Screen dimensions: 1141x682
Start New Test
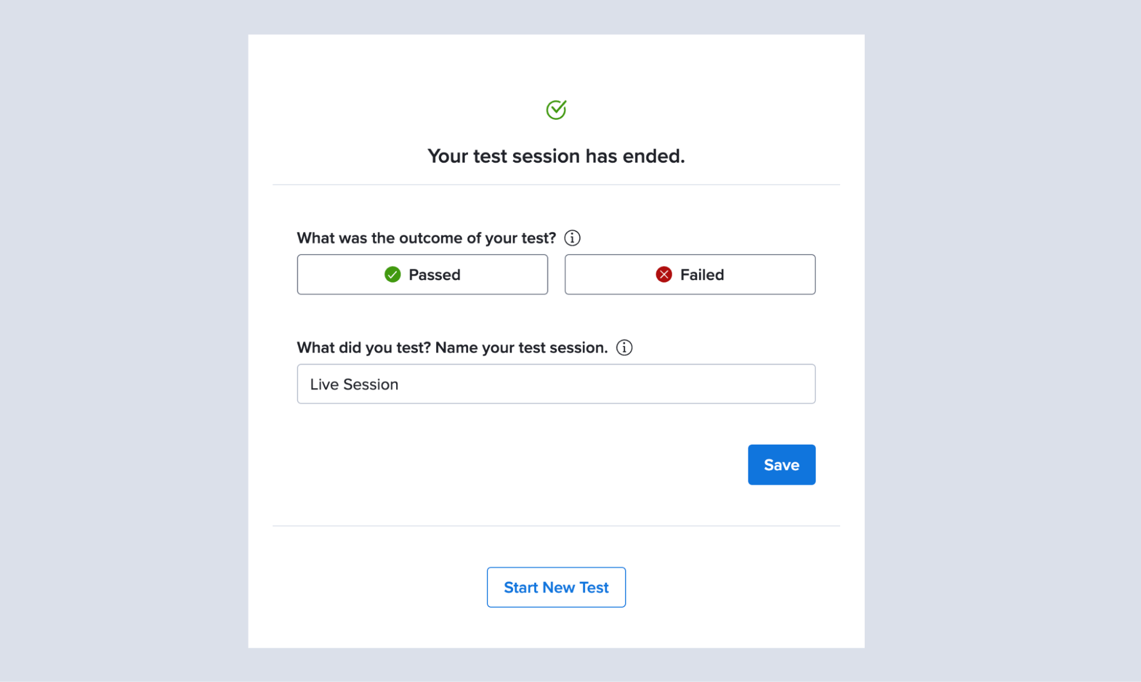point(556,587)
